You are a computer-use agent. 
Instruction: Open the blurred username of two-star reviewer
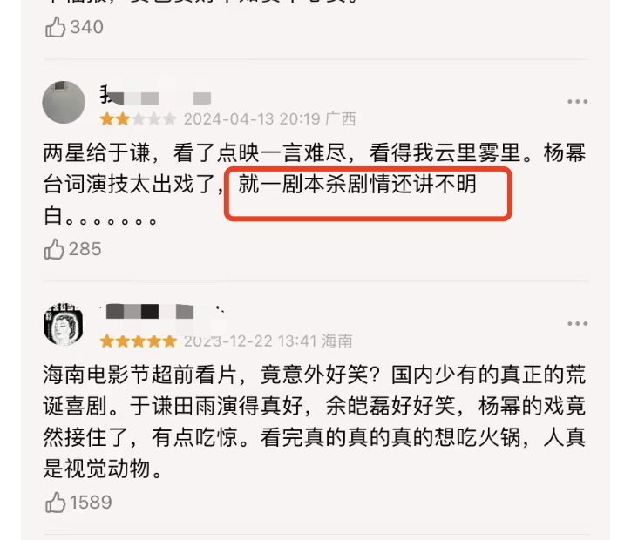pos(156,95)
